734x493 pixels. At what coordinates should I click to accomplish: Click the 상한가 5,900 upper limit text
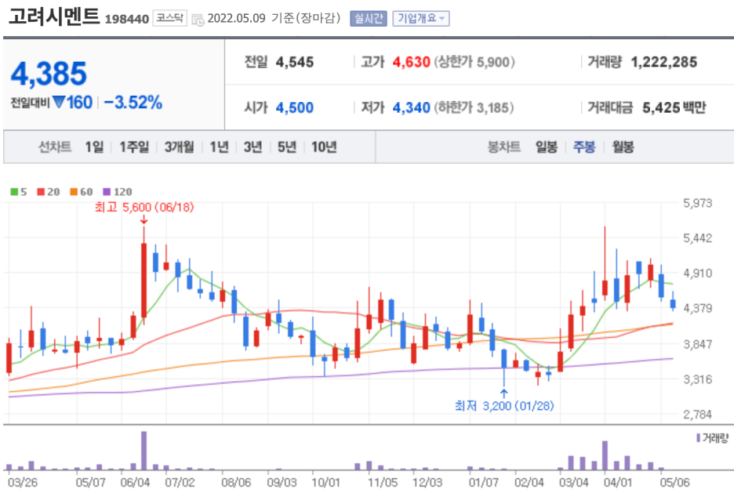[x=474, y=62]
